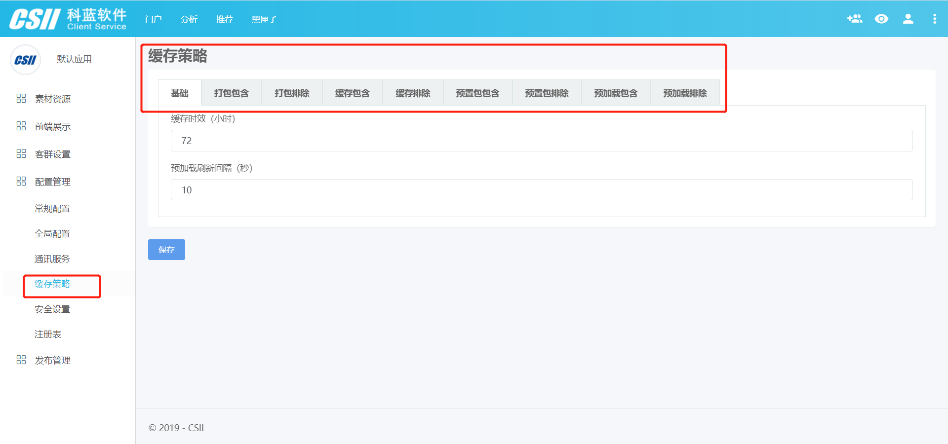
Task: Click the eye preview icon
Action: click(881, 19)
